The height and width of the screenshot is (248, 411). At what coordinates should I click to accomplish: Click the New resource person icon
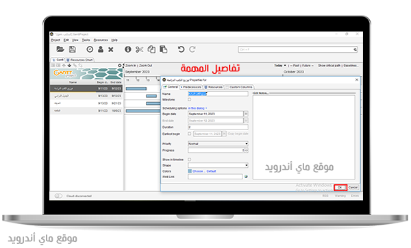[101, 49]
